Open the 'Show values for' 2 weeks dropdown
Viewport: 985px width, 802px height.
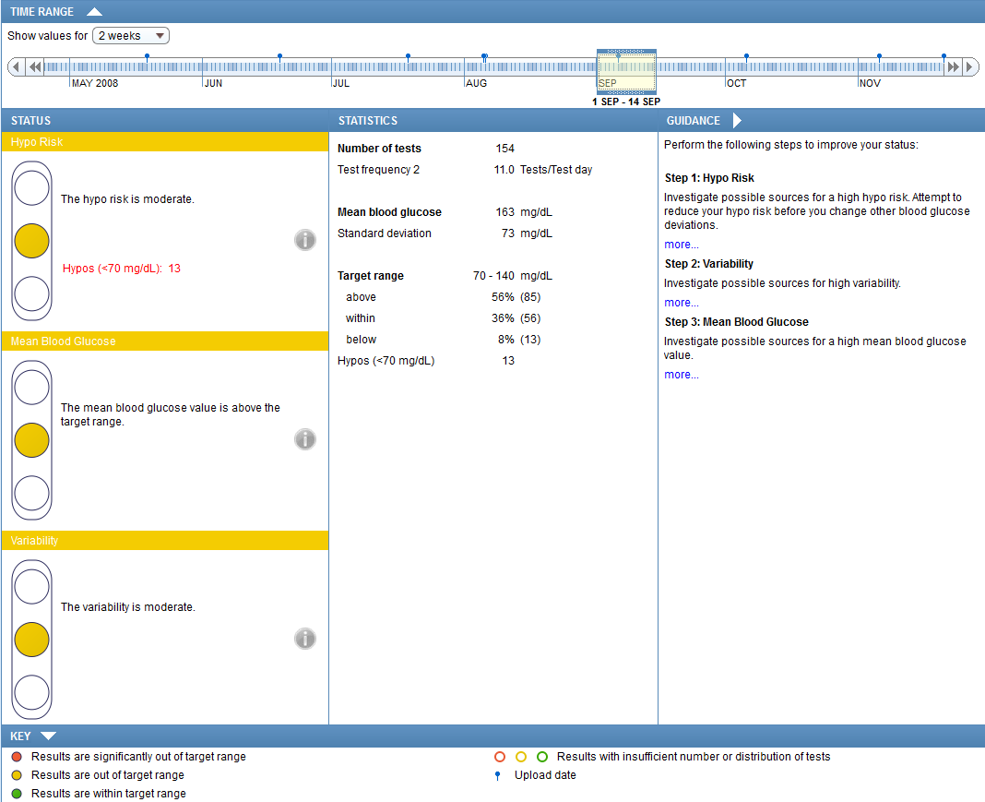(x=131, y=36)
